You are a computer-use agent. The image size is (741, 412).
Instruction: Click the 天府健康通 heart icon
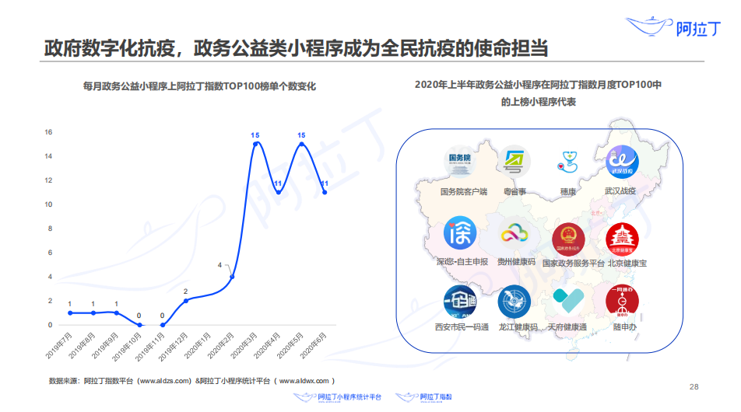568,300
